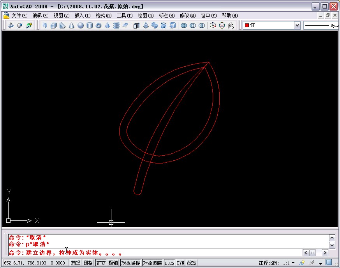Select the 3D Move tool
The width and height of the screenshot is (340, 268).
point(213,25)
